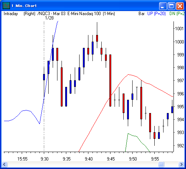This screenshot has width=186, height=169.
Task: Click the horizontal scrollbar thumb
Action: (x=161, y=164)
